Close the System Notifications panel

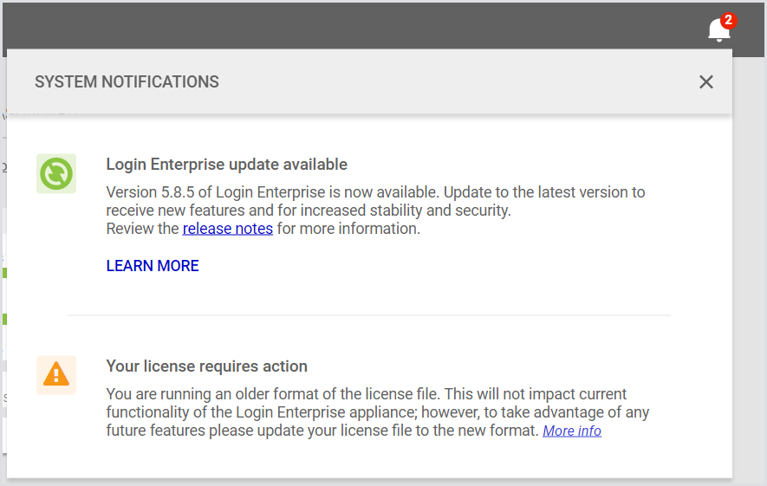[706, 82]
